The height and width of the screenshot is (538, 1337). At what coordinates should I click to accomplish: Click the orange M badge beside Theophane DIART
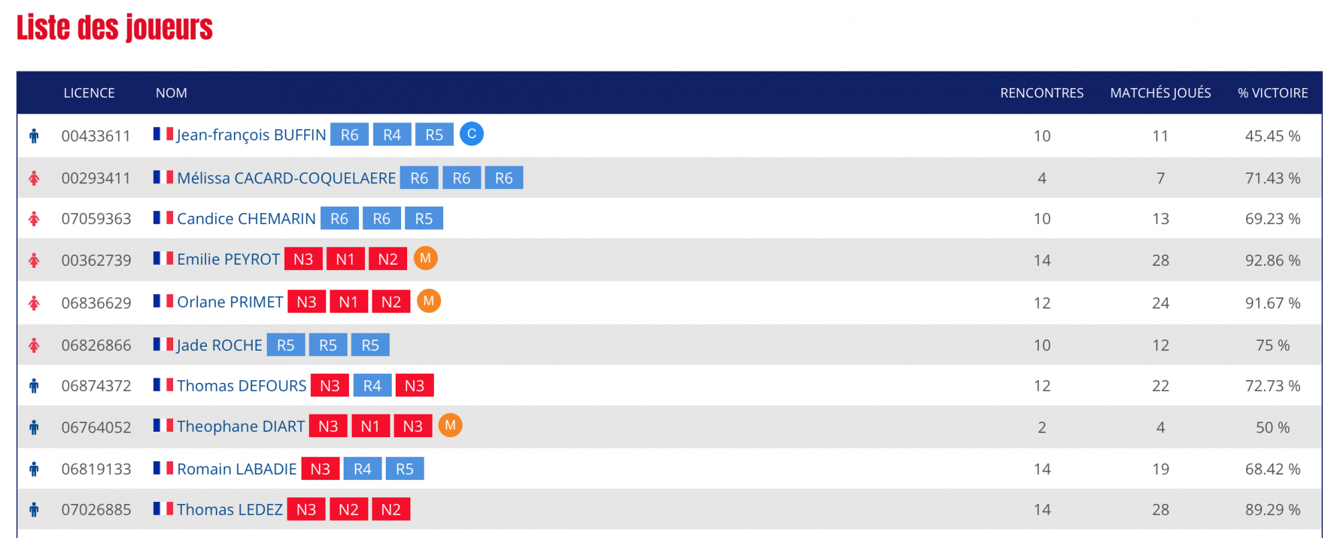450,425
